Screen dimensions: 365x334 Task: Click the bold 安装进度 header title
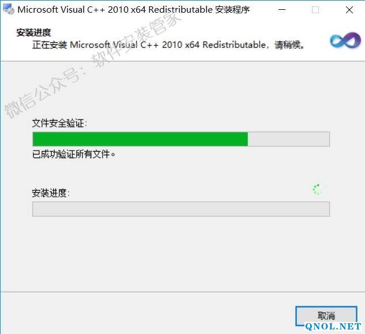click(33, 33)
